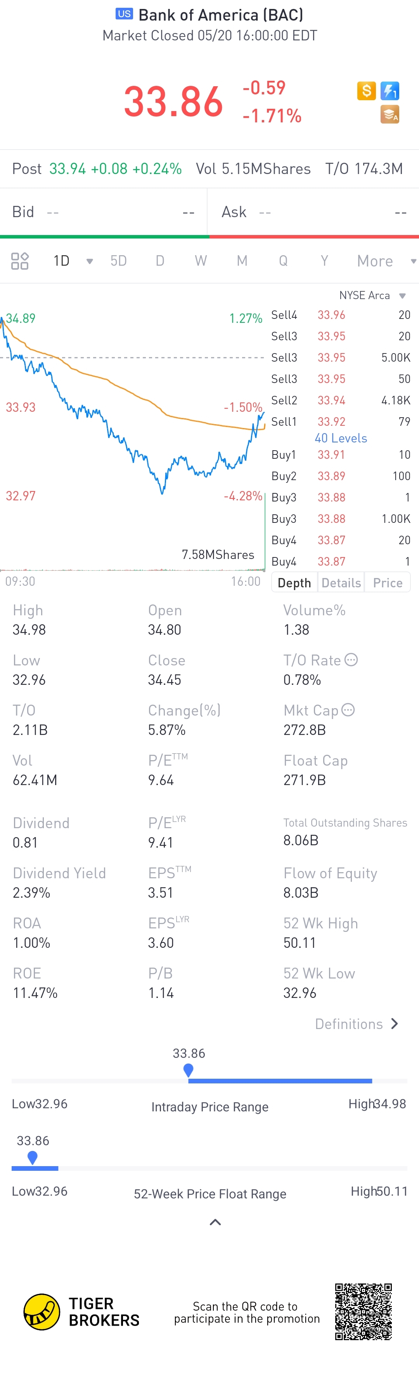Switch to the W weekly chart tab
419x1386 pixels.
pos(200,261)
